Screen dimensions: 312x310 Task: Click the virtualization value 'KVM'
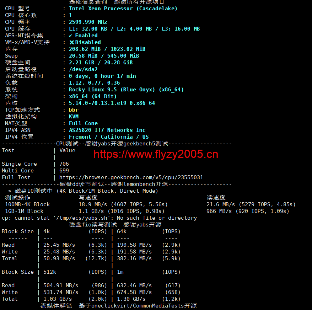coord(74,117)
